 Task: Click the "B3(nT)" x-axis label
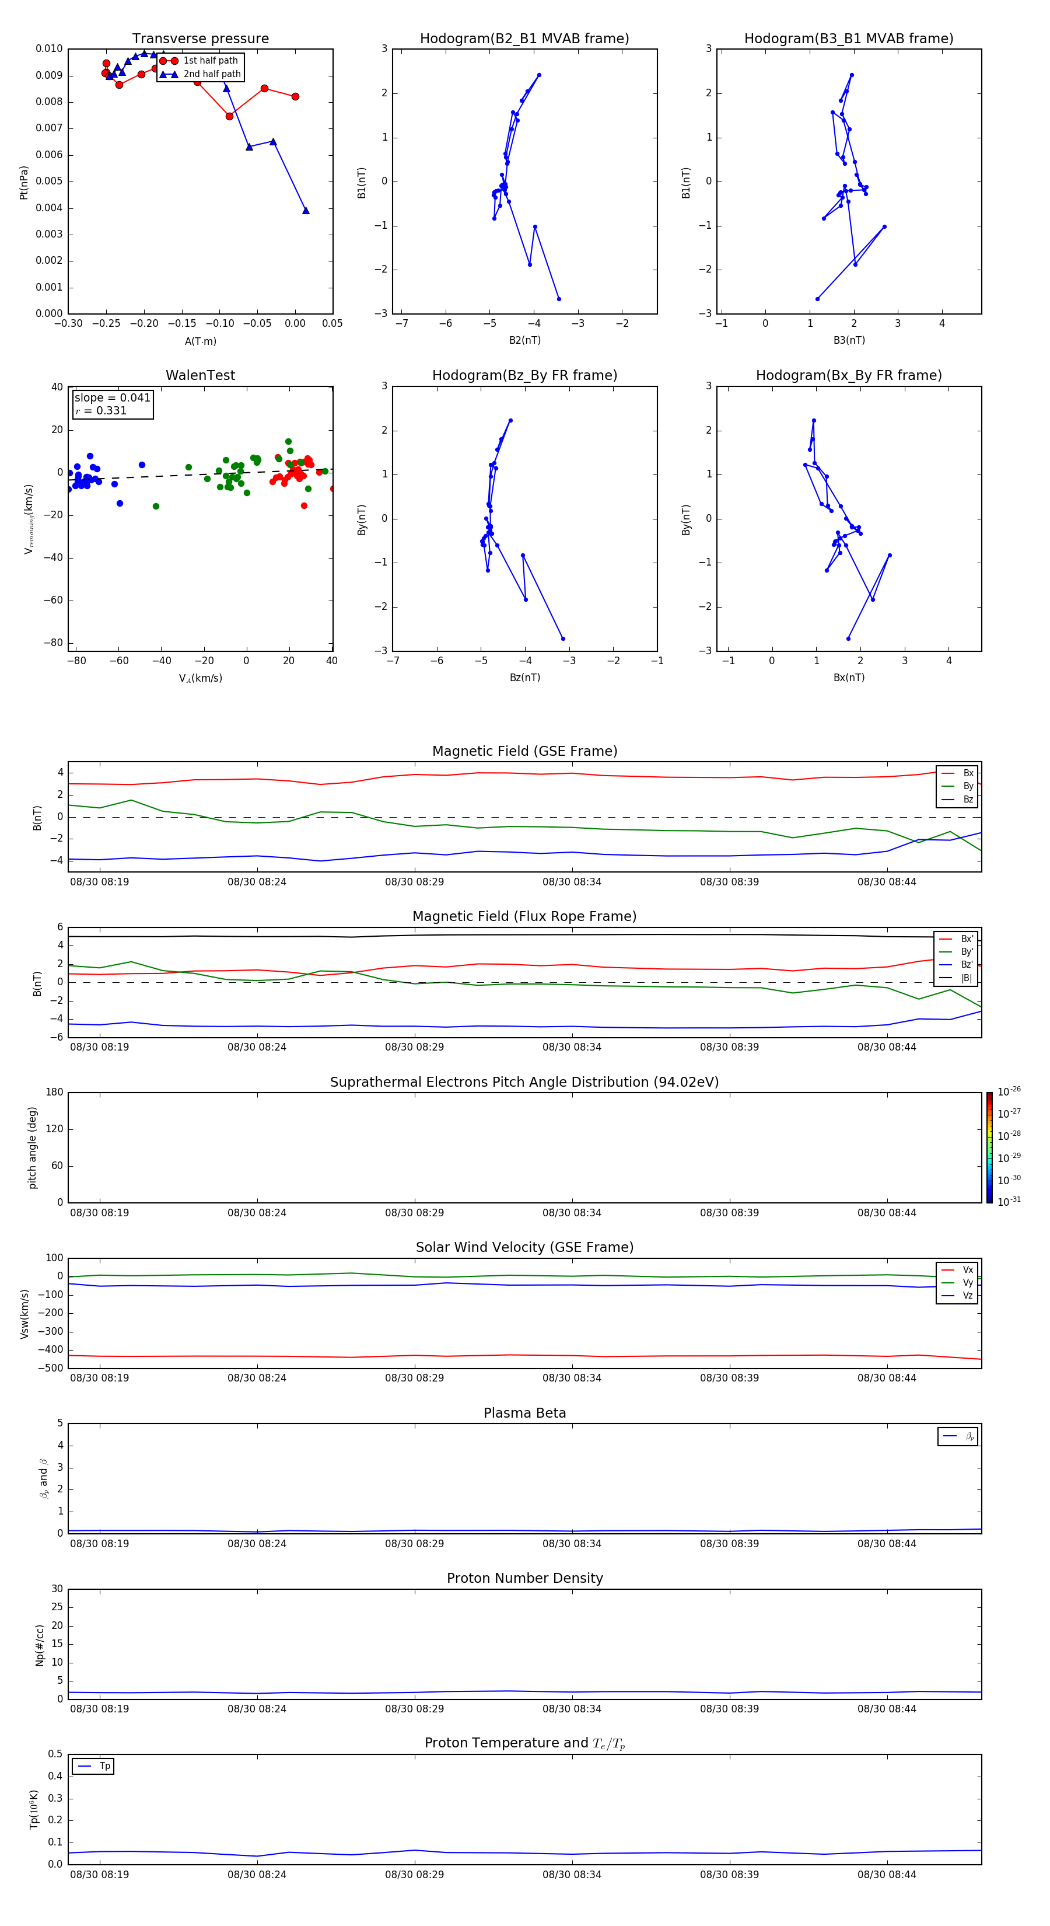pos(849,340)
